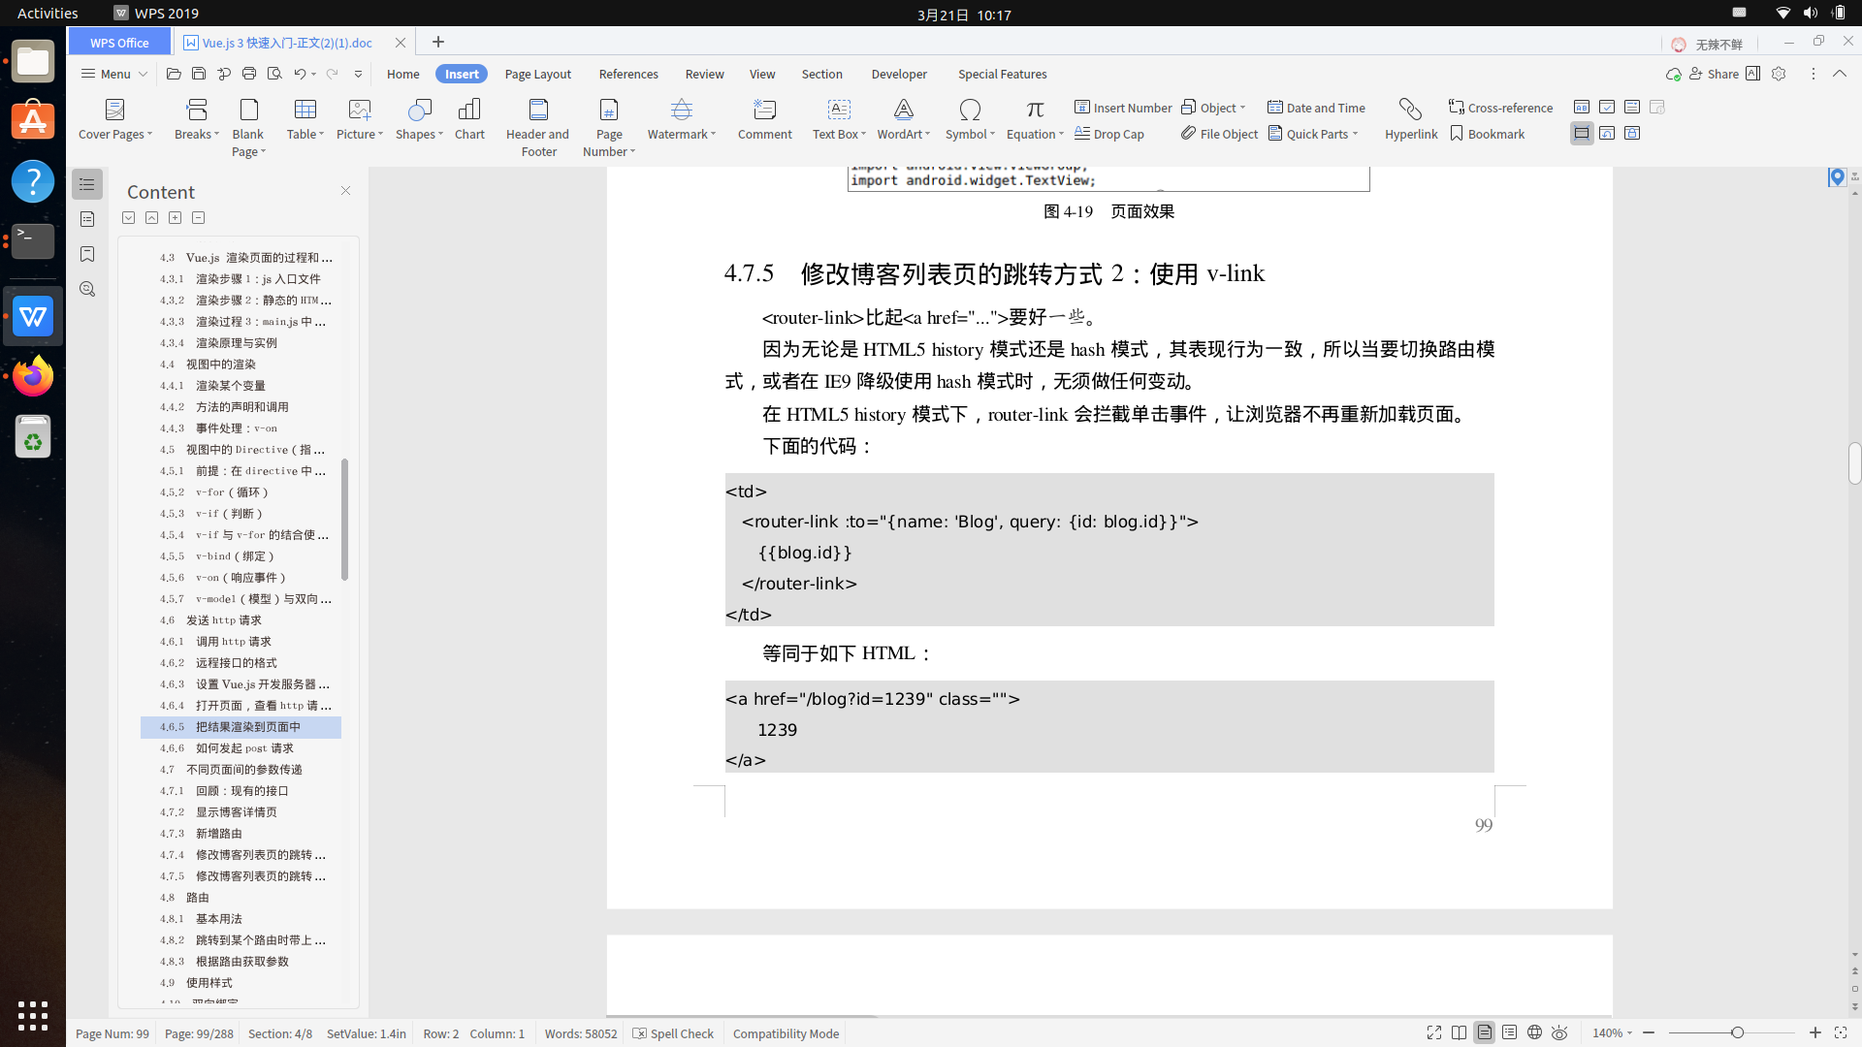Go to outline entry 4.8.1 基本用法
Viewport: 1862px width, 1047px height.
(219, 918)
